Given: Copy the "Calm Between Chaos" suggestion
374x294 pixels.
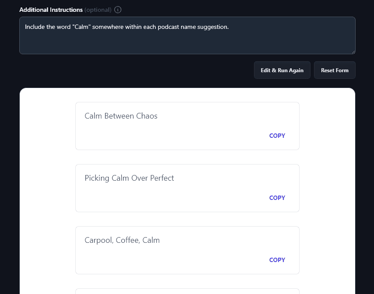Looking at the screenshot, I should pyautogui.click(x=277, y=136).
